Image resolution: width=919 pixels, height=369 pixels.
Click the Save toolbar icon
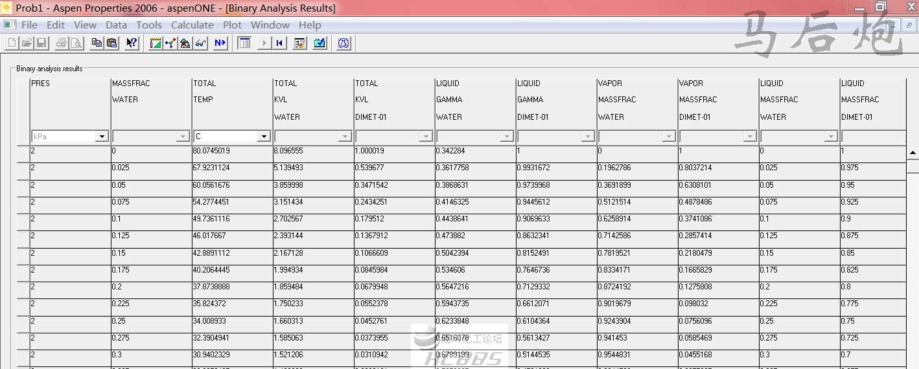pyautogui.click(x=41, y=43)
